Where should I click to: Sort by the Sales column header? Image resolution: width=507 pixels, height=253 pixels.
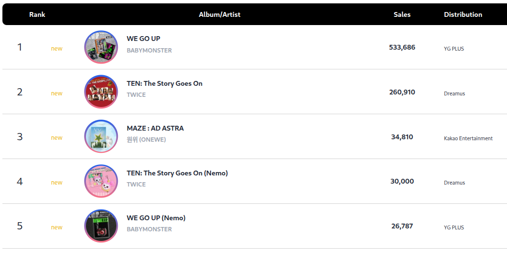(x=402, y=14)
